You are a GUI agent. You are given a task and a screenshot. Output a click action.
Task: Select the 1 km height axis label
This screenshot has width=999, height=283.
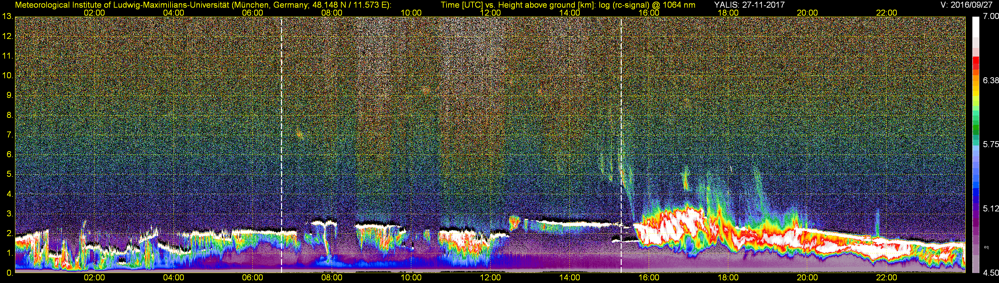coord(10,253)
